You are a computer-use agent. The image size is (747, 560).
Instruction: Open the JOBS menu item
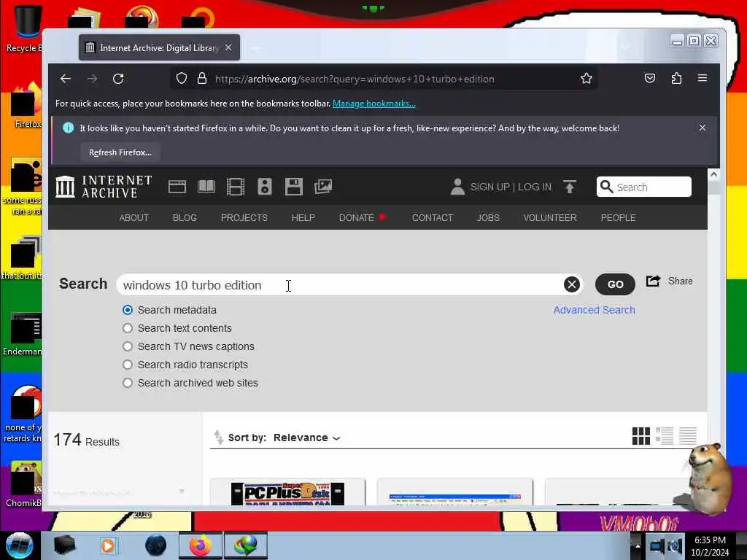(x=488, y=217)
